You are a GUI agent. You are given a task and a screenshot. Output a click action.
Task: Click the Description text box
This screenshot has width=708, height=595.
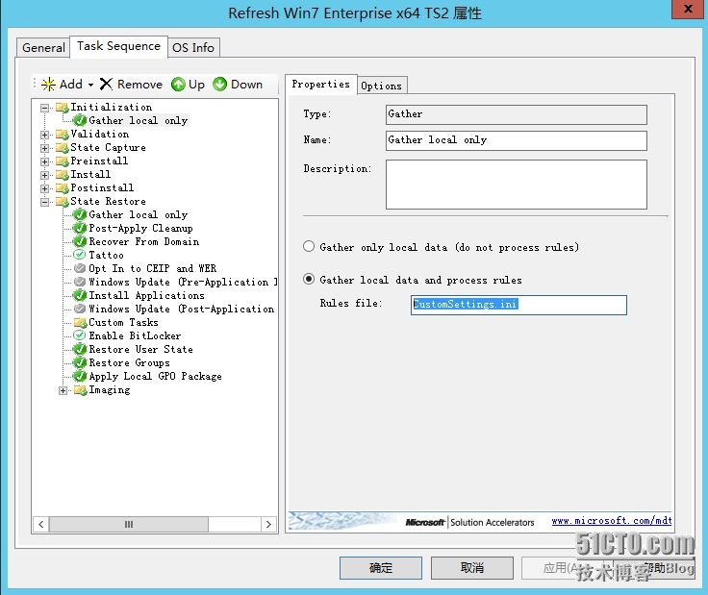tap(517, 184)
